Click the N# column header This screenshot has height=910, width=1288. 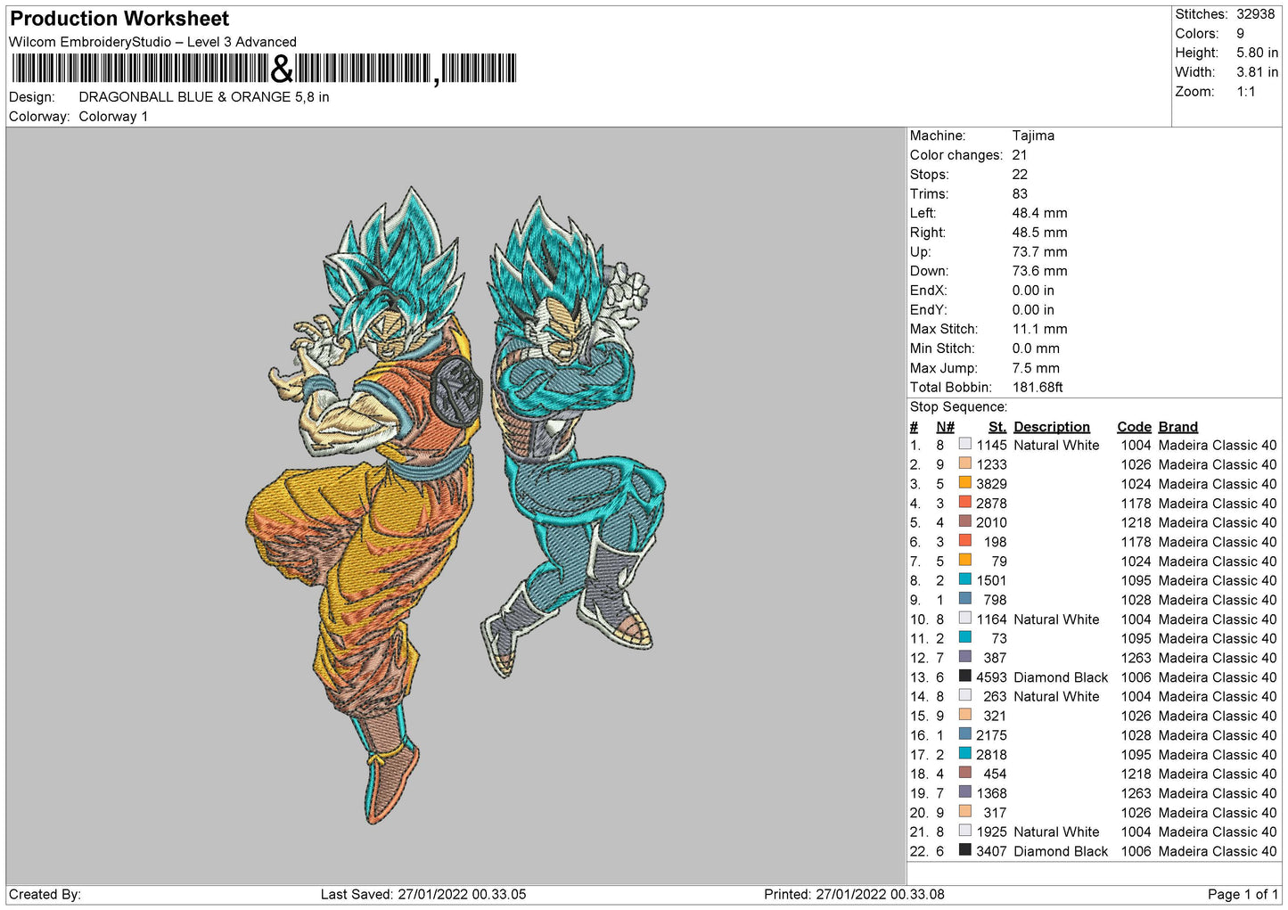[x=945, y=427]
